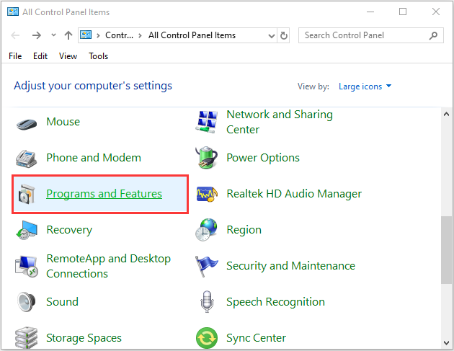Open the recent locations dropdown arrow

[53, 35]
